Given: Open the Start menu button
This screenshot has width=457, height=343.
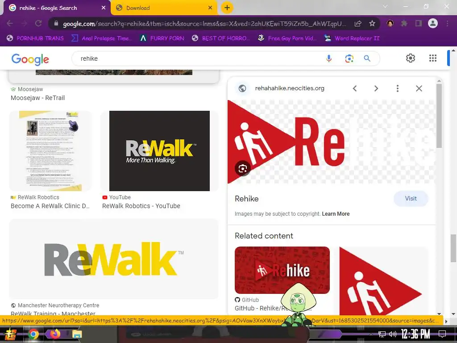Looking at the screenshot, I should (x=10, y=334).
